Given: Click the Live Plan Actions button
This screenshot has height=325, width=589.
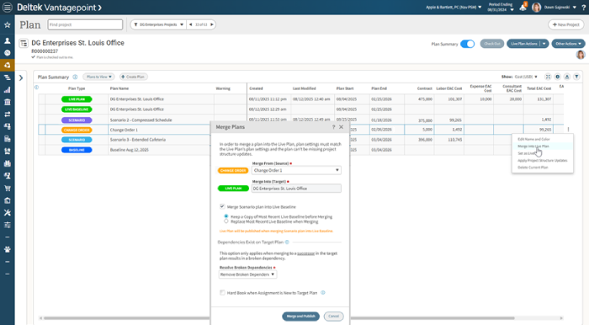Looking at the screenshot, I should pos(523,44).
